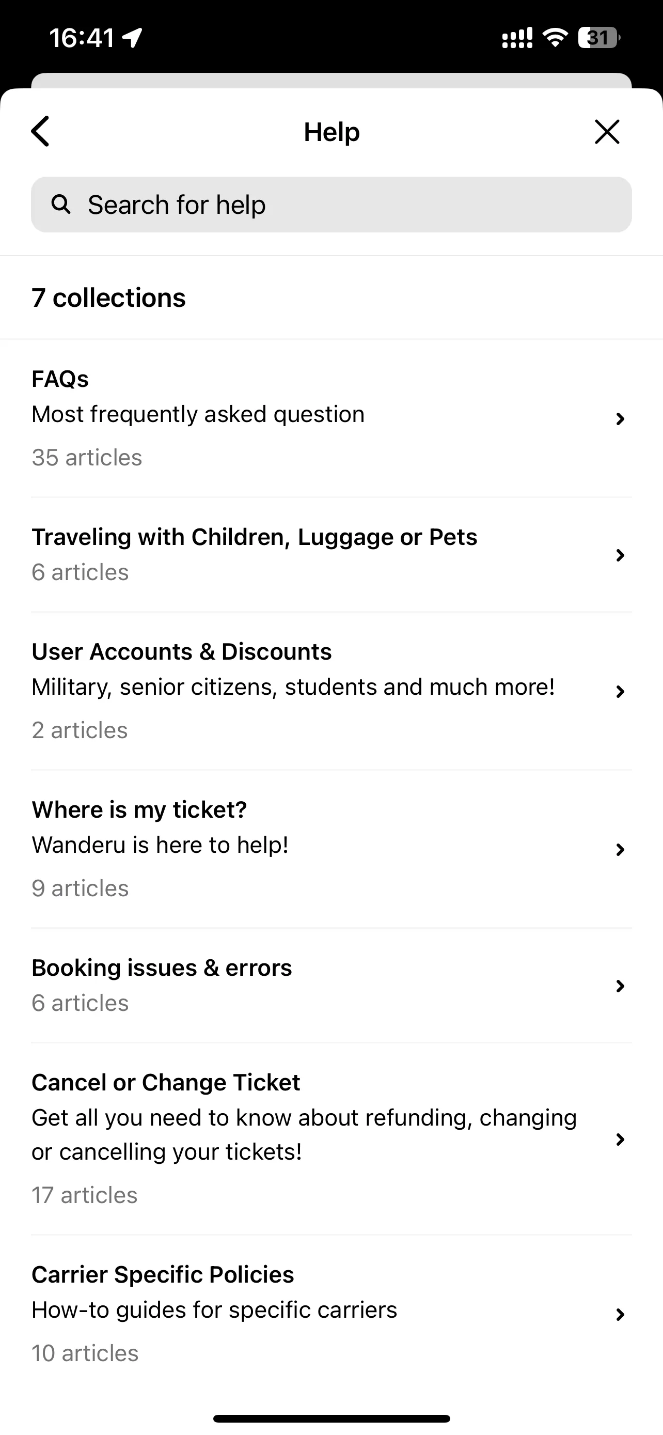Tap the back arrow in Help header
Screen dimensions: 663x1435
pyautogui.click(x=40, y=132)
